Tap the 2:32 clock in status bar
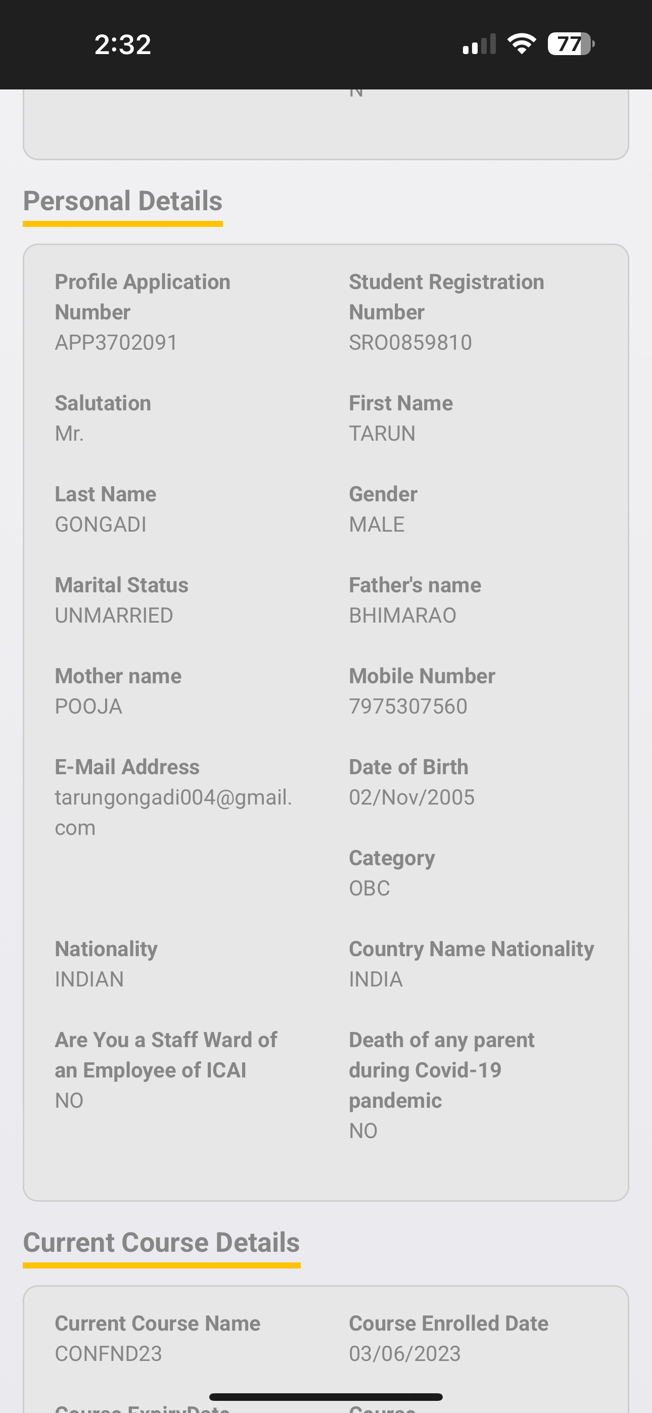 (122, 44)
